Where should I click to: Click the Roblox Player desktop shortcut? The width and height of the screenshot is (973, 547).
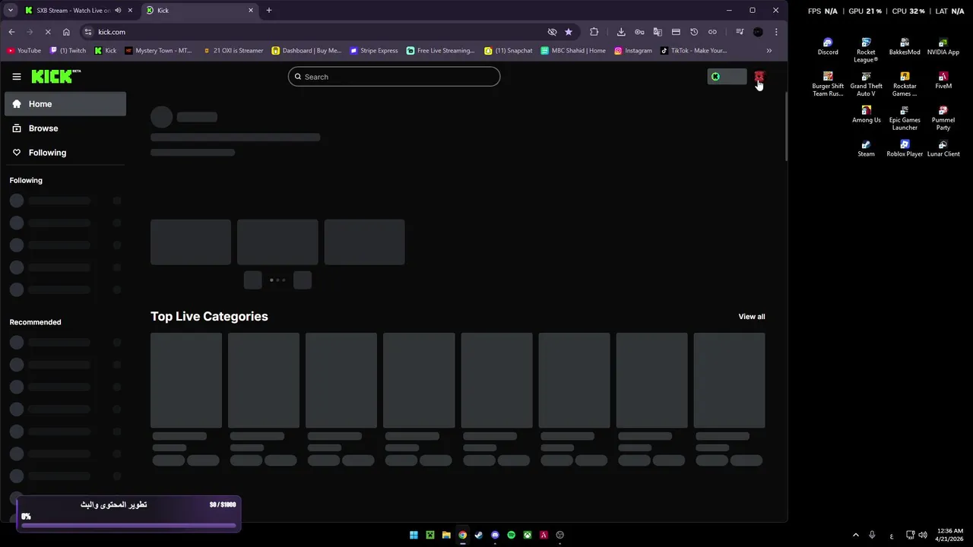click(x=905, y=148)
